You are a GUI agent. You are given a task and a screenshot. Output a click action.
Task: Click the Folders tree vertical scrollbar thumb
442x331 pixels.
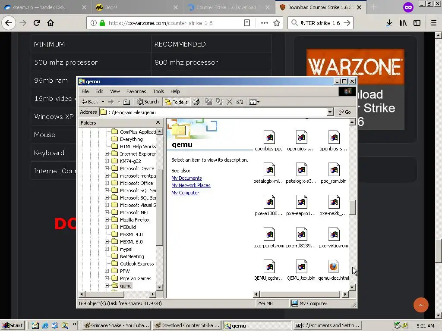160,207
